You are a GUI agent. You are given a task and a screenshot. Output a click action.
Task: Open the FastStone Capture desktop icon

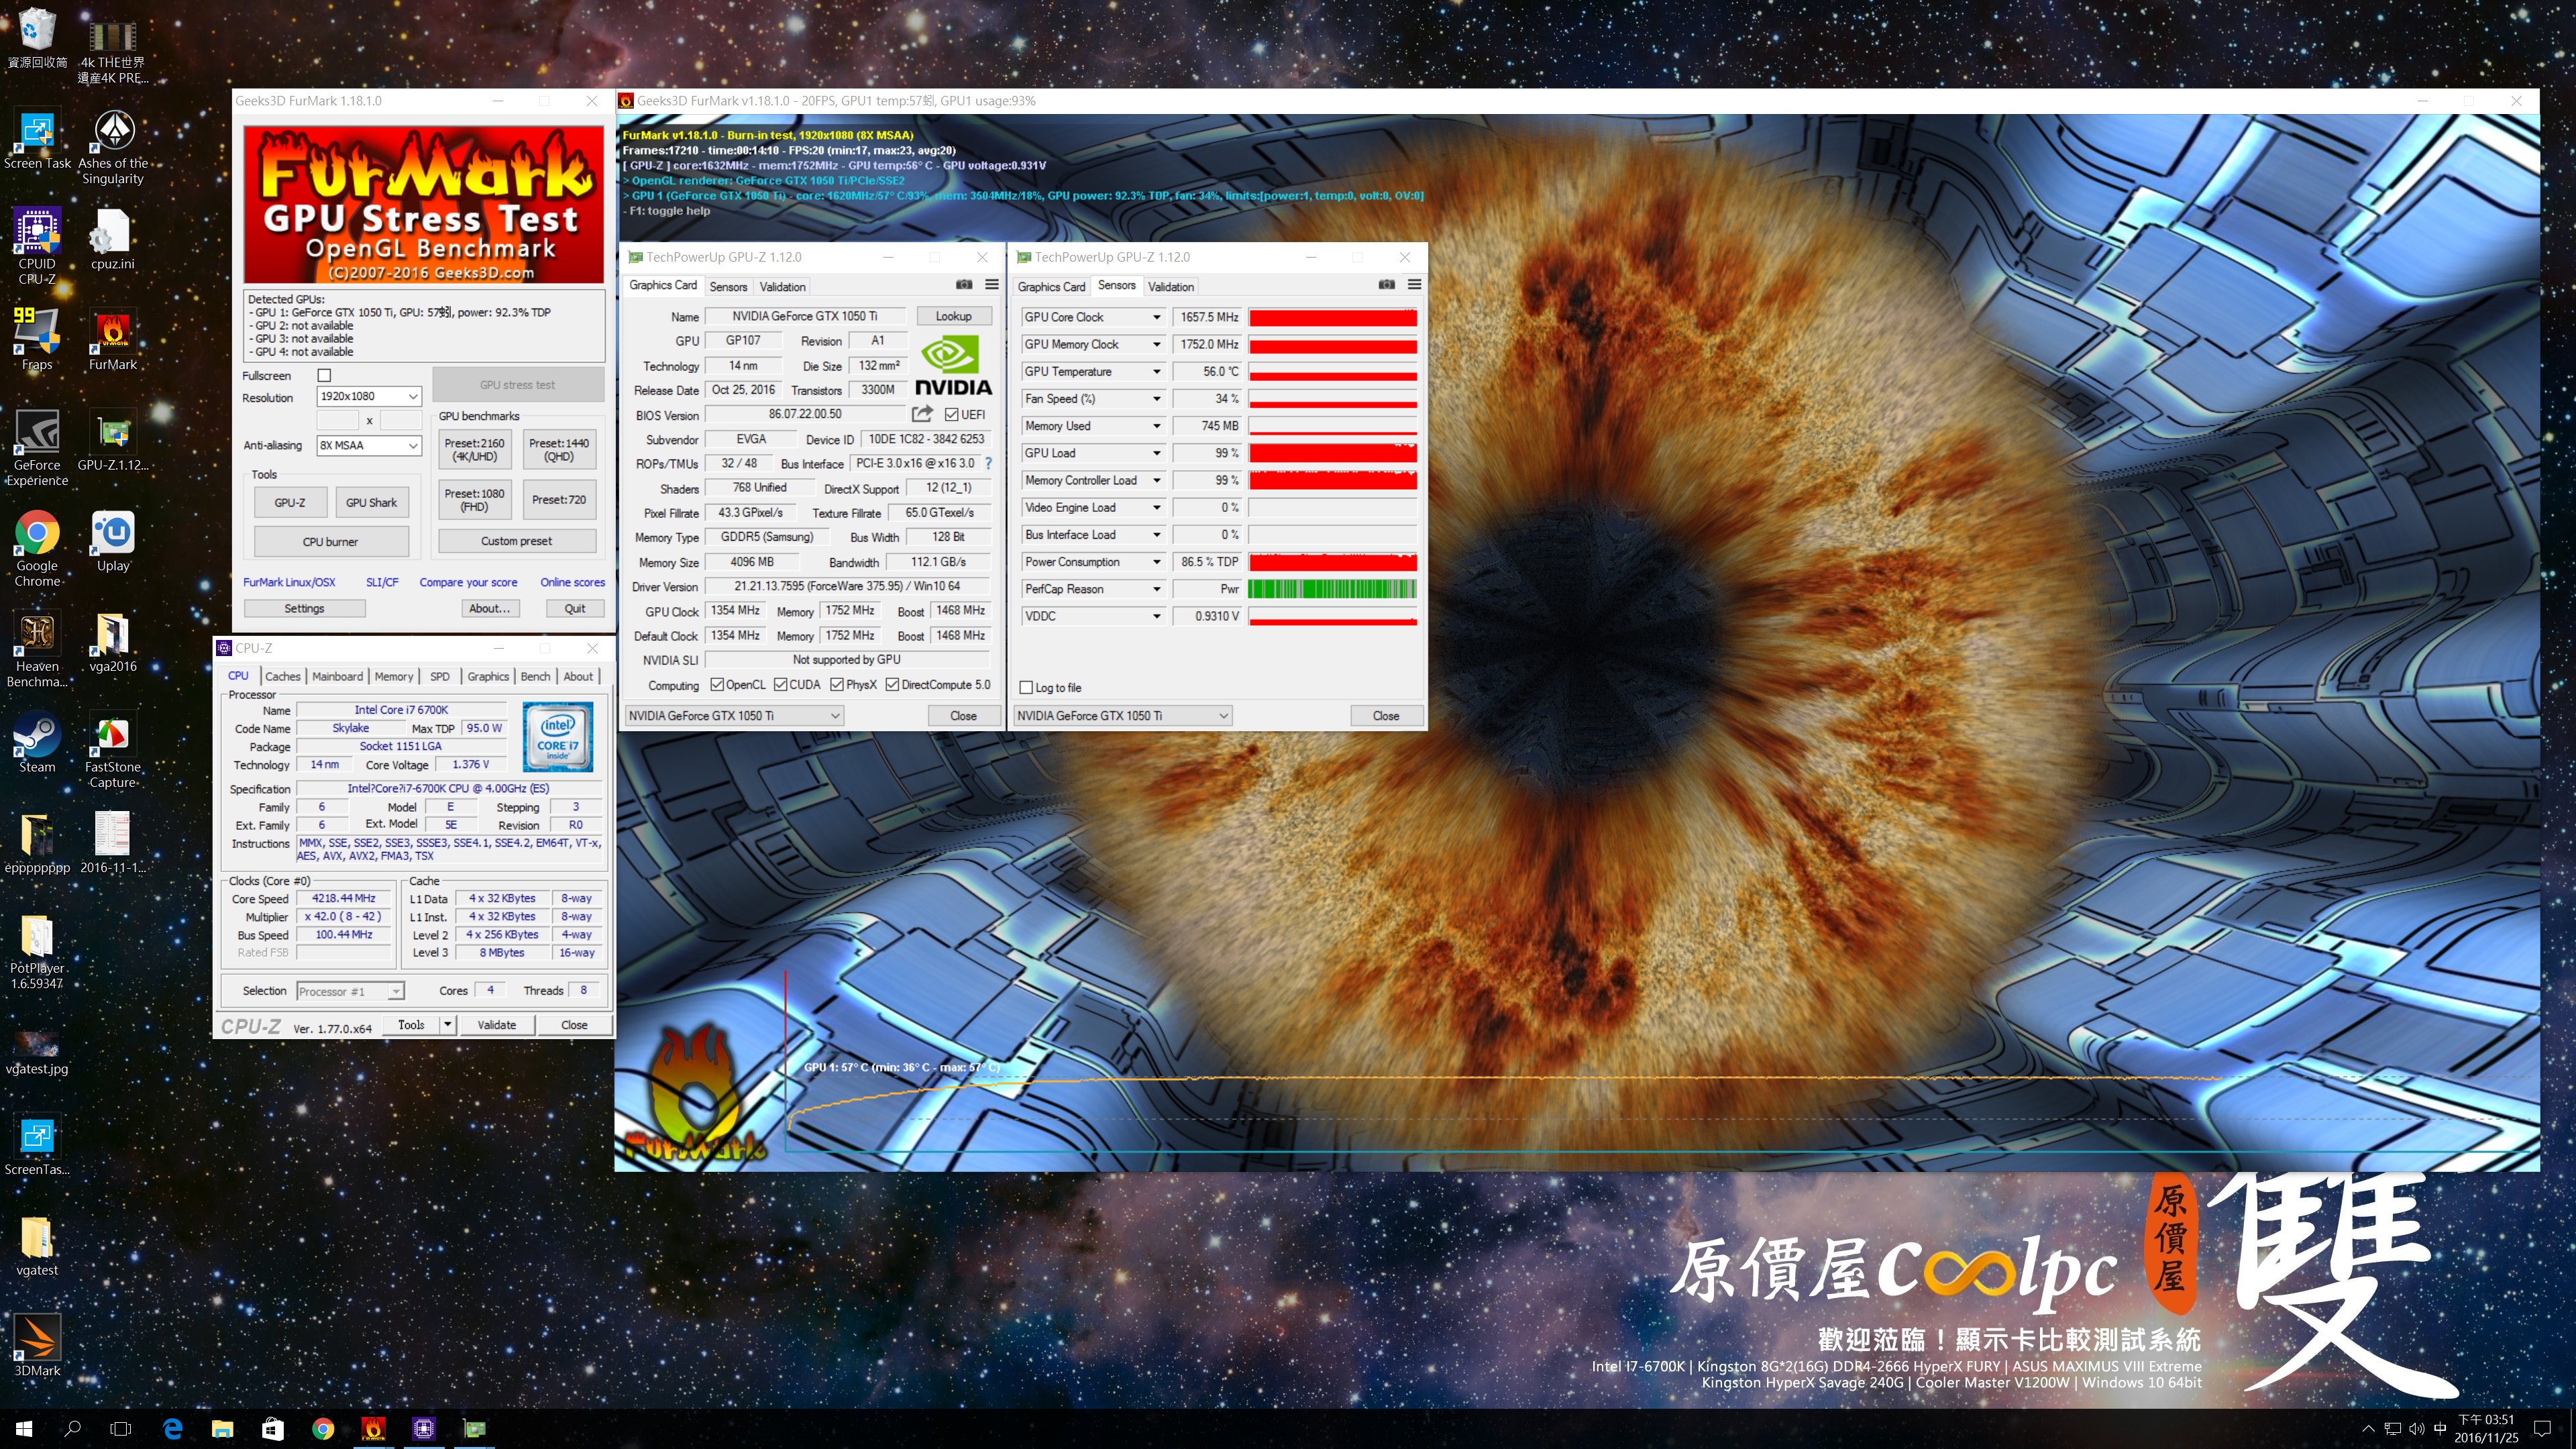click(113, 750)
